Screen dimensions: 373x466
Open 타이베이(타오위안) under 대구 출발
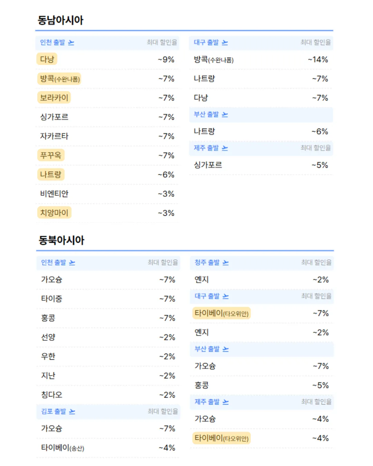point(221,313)
